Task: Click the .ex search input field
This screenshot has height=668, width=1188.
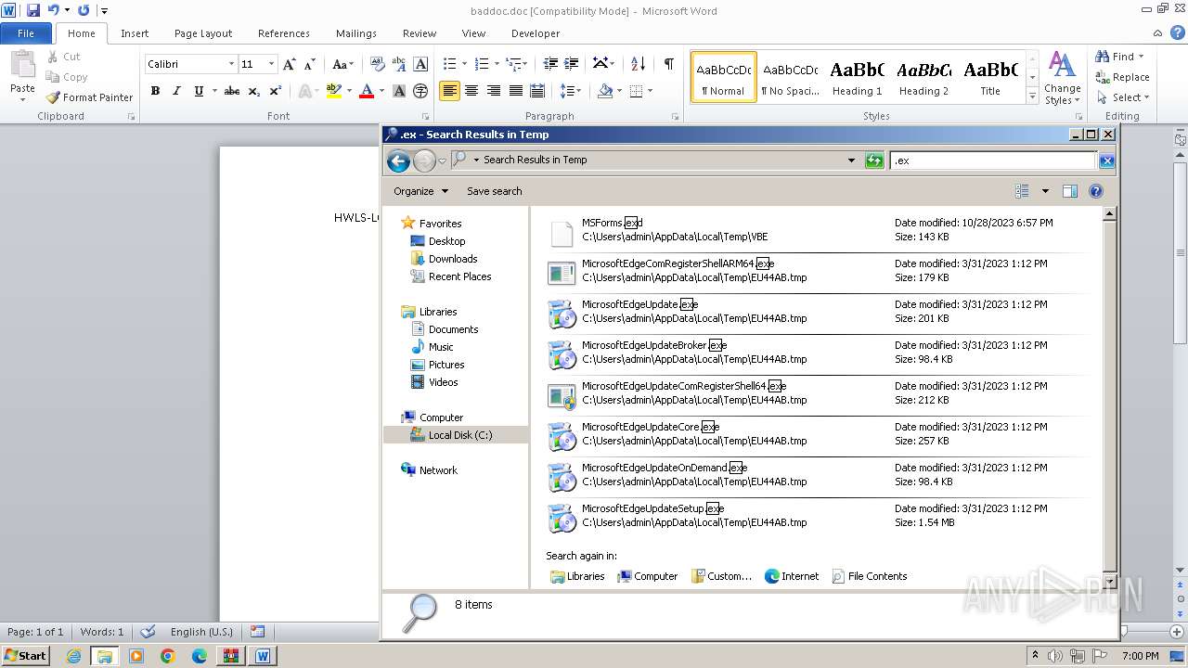Action: click(x=993, y=161)
